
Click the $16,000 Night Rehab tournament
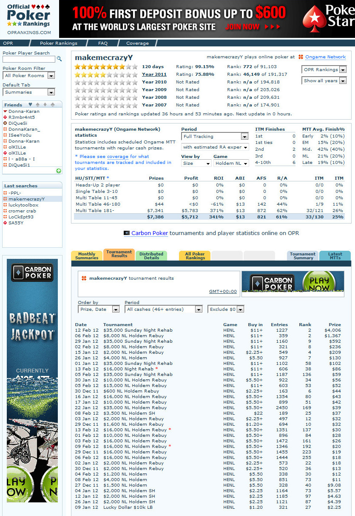(x=128, y=369)
